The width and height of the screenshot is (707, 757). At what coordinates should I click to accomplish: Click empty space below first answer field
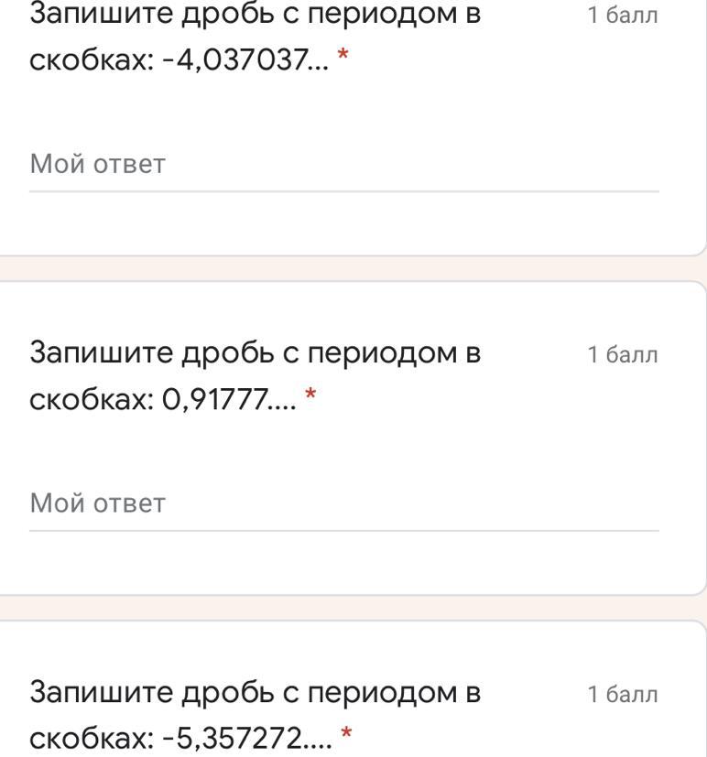pos(343,223)
